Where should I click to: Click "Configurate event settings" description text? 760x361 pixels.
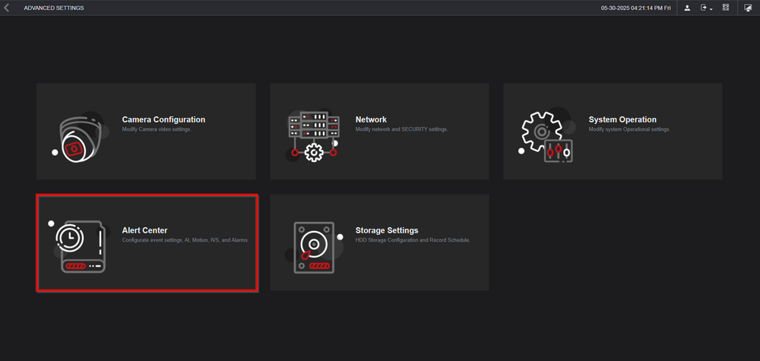(185, 240)
